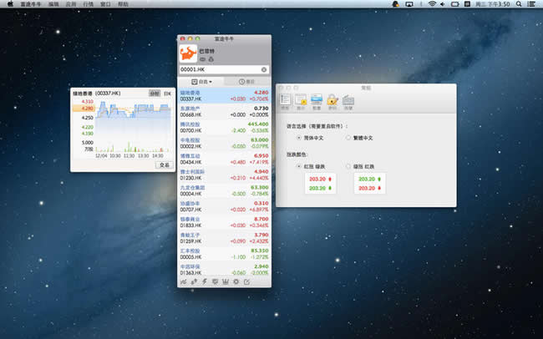Click the green-up red-down color preview swatch
Viewport: 543px width, 339px height.
[370, 184]
